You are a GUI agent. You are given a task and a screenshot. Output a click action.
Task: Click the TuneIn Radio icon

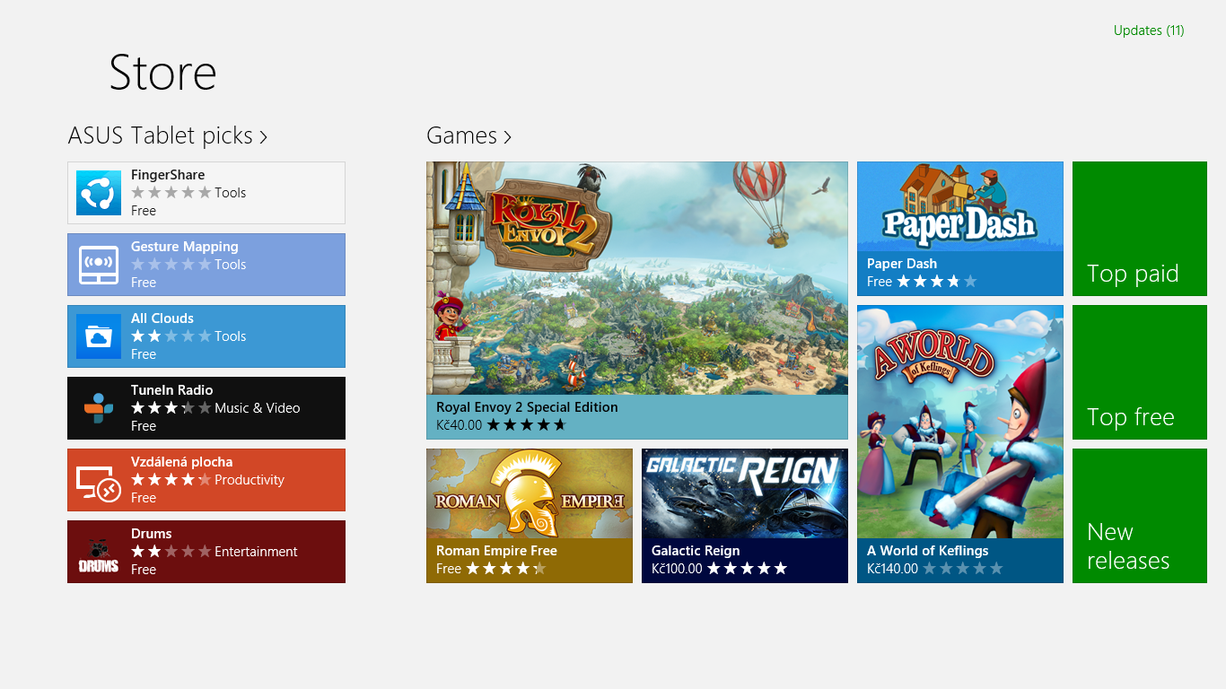coord(99,408)
